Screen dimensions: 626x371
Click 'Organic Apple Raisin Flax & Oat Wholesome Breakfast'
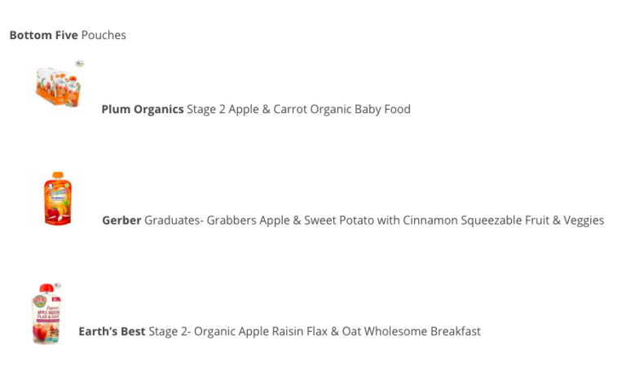(x=337, y=331)
